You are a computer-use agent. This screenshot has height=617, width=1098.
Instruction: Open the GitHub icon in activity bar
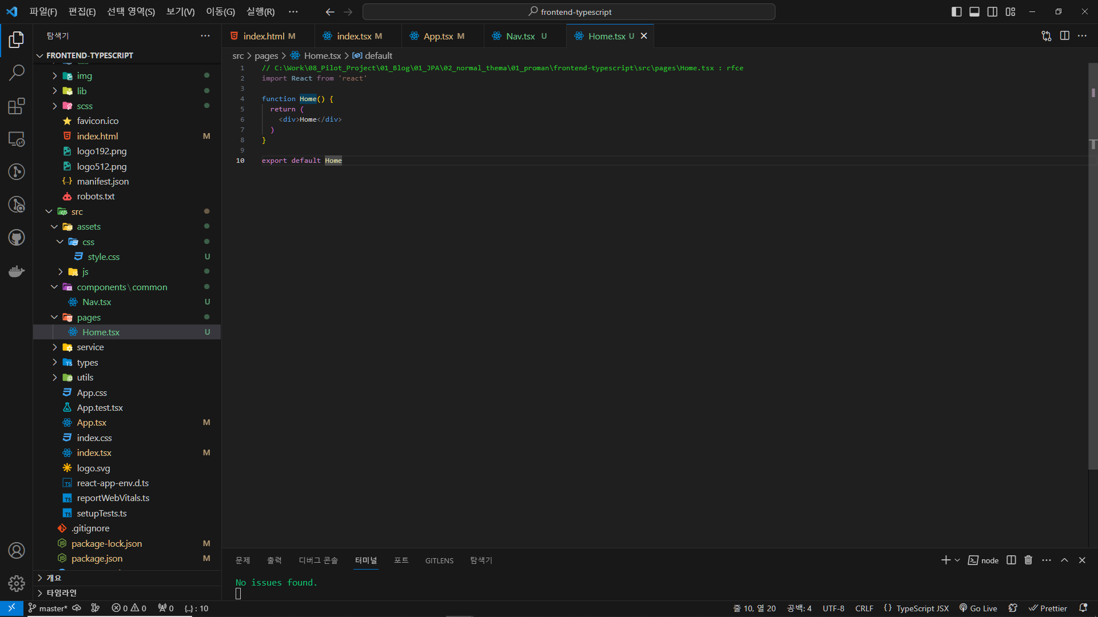[17, 238]
